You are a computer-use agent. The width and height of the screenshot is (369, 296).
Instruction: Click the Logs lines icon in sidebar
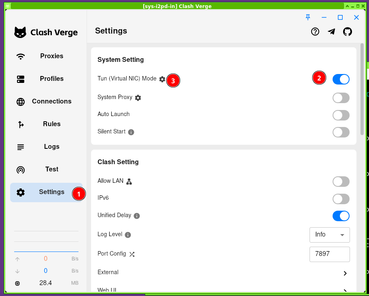[21, 147]
